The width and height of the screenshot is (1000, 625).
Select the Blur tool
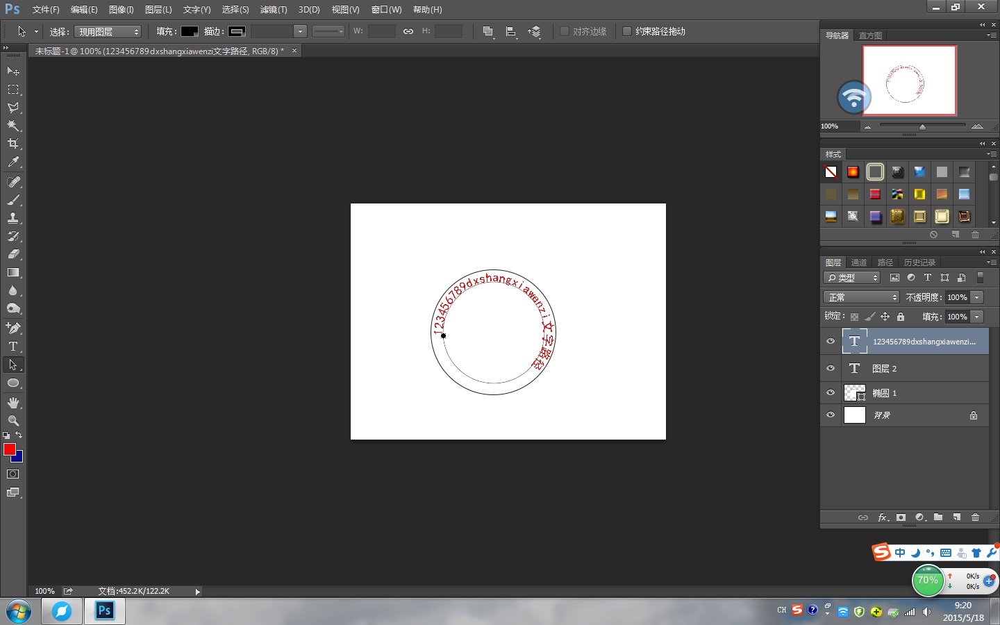pyautogui.click(x=13, y=291)
